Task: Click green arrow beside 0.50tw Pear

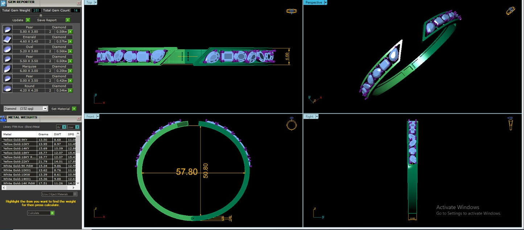Action: pos(70,61)
